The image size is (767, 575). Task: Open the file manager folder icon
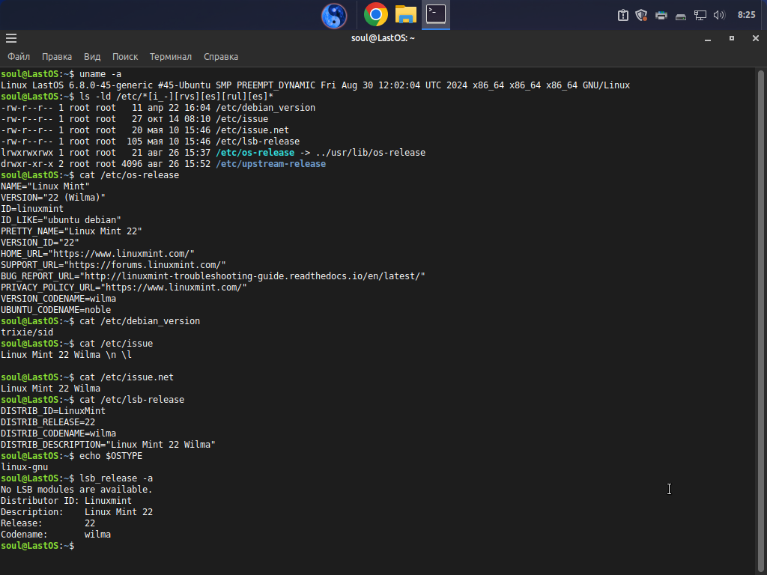coord(405,15)
